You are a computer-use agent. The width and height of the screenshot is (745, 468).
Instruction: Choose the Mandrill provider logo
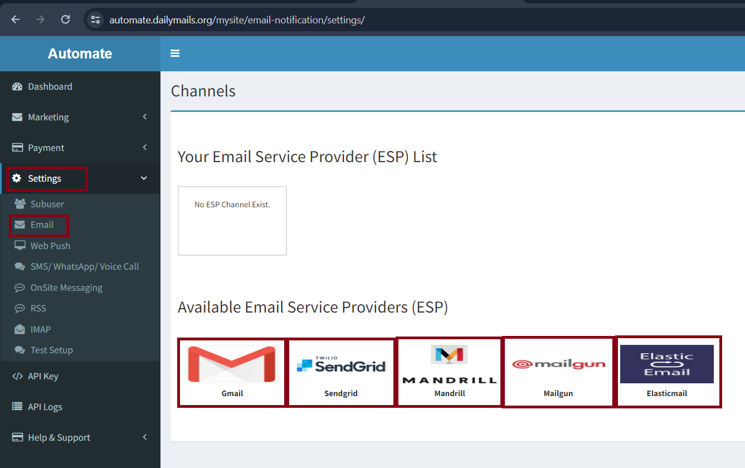(x=449, y=364)
